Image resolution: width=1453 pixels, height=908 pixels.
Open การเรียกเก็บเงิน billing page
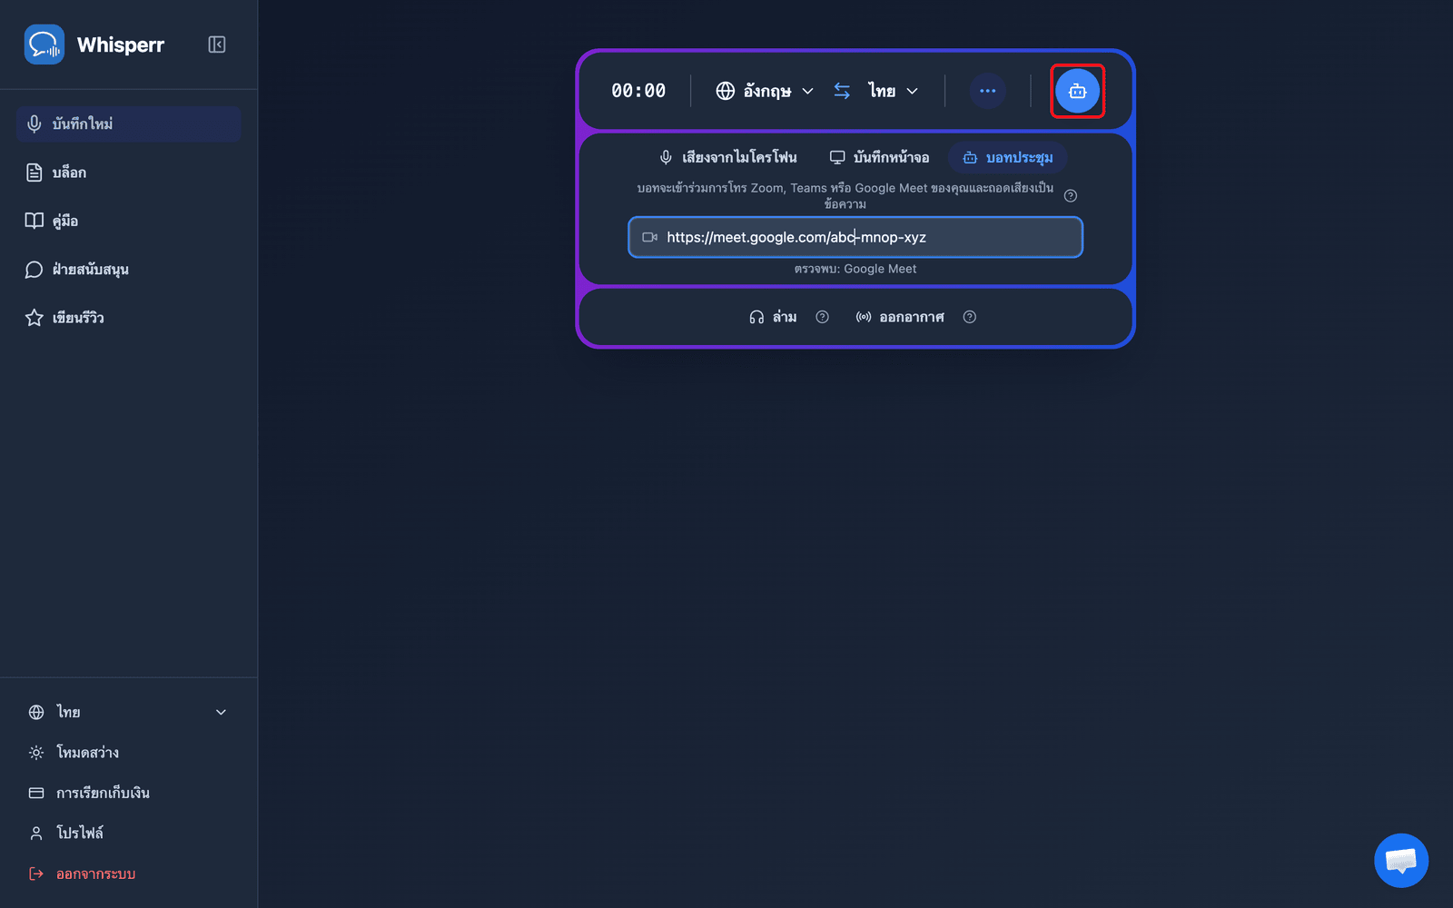point(128,793)
